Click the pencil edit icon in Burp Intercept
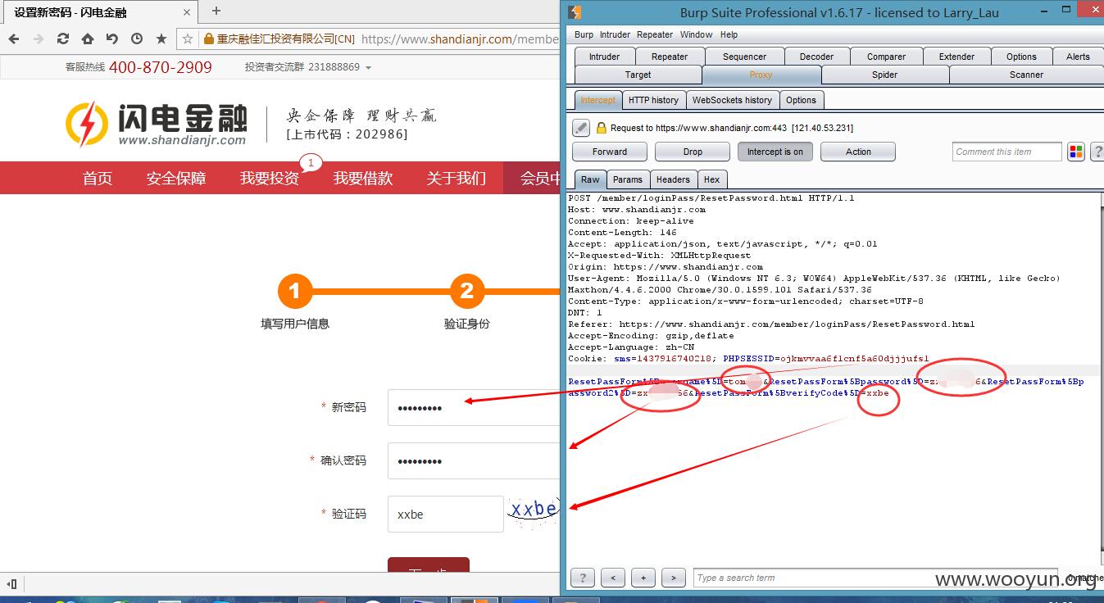Viewport: 1104px width, 603px height. 580,128
